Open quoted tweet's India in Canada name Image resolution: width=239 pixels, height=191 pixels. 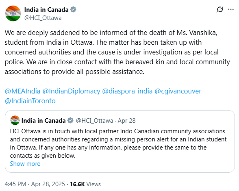coord(43,121)
